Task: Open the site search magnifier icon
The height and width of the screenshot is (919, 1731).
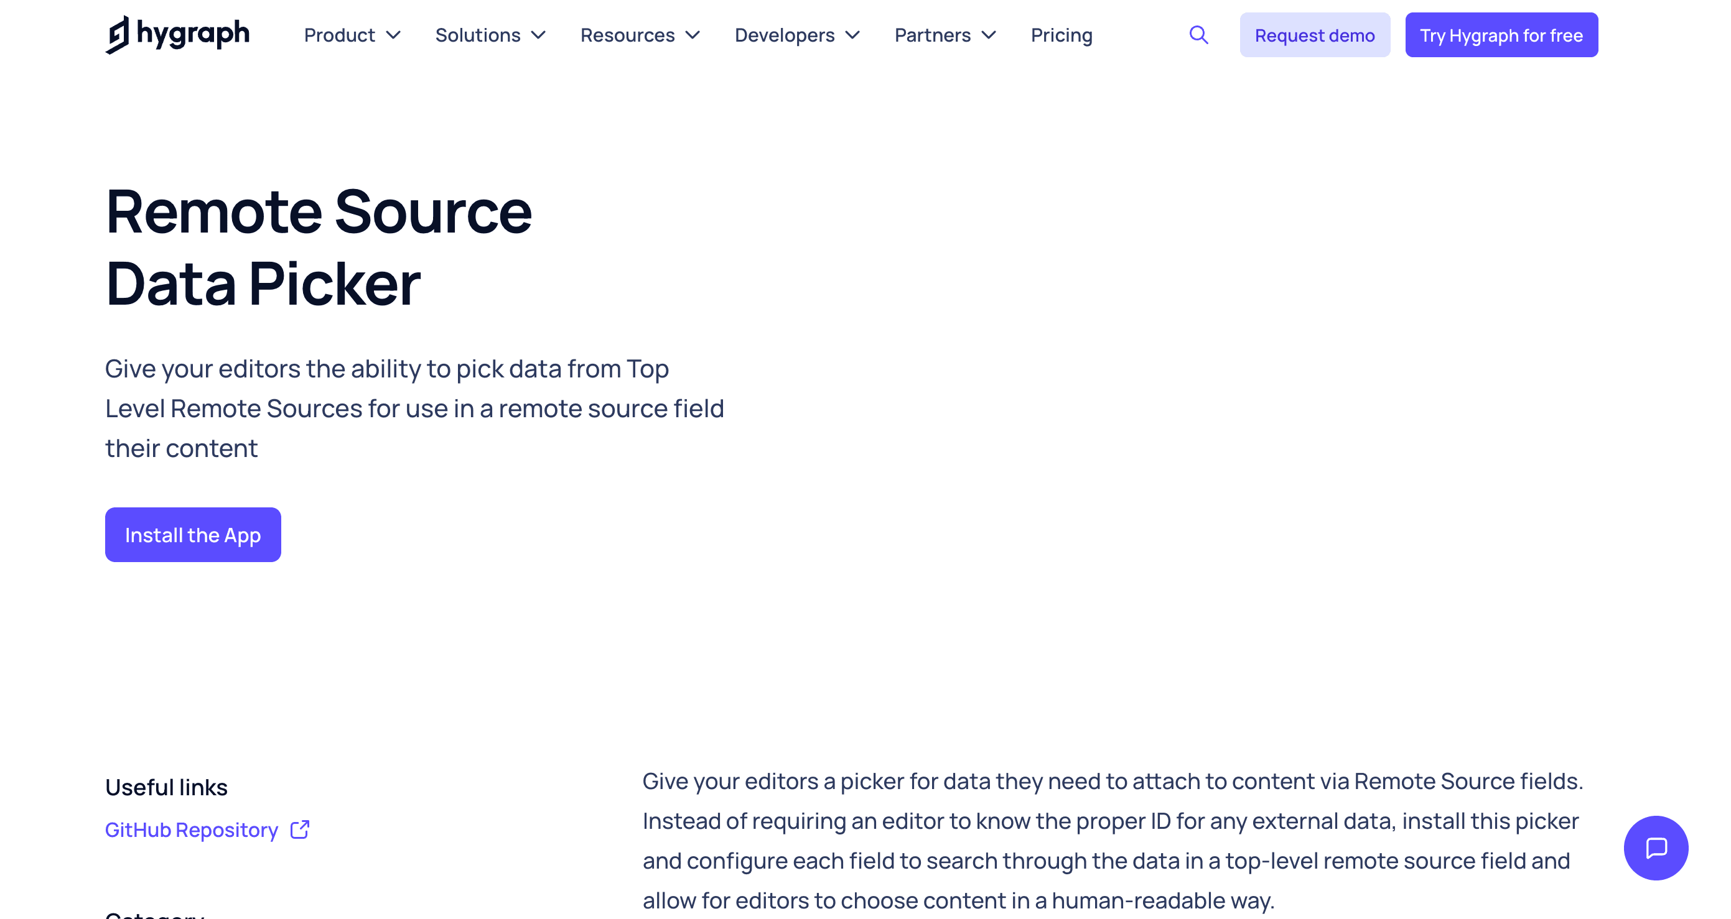Action: pos(1198,35)
